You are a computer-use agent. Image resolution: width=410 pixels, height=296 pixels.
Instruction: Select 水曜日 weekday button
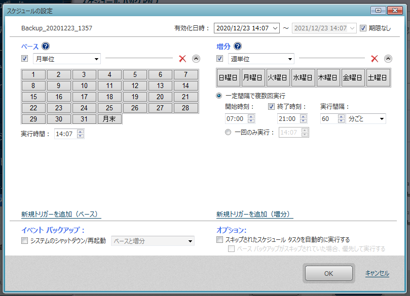[x=303, y=78]
